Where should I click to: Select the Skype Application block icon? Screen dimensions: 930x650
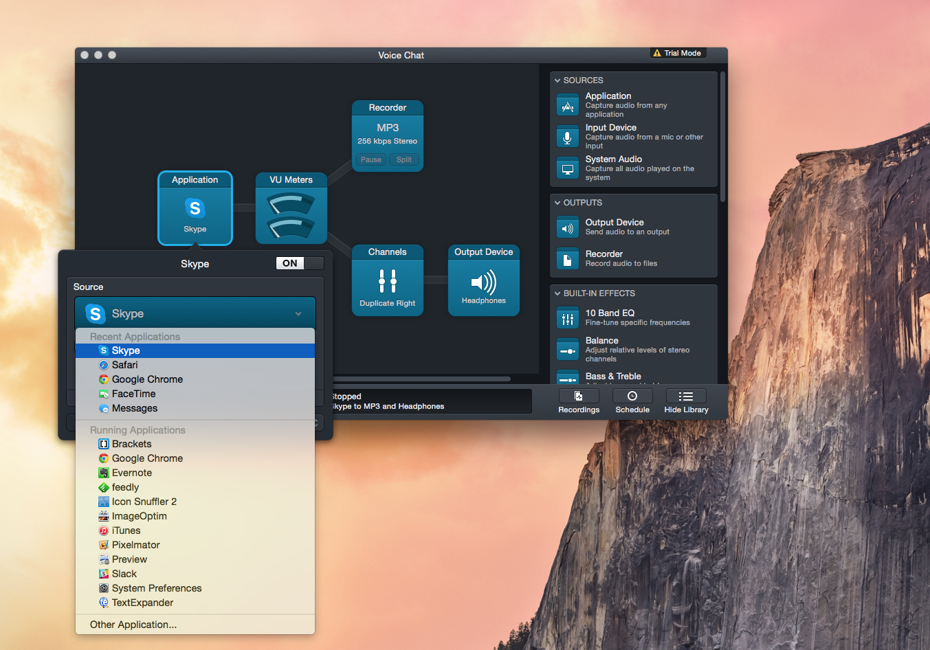click(x=195, y=208)
